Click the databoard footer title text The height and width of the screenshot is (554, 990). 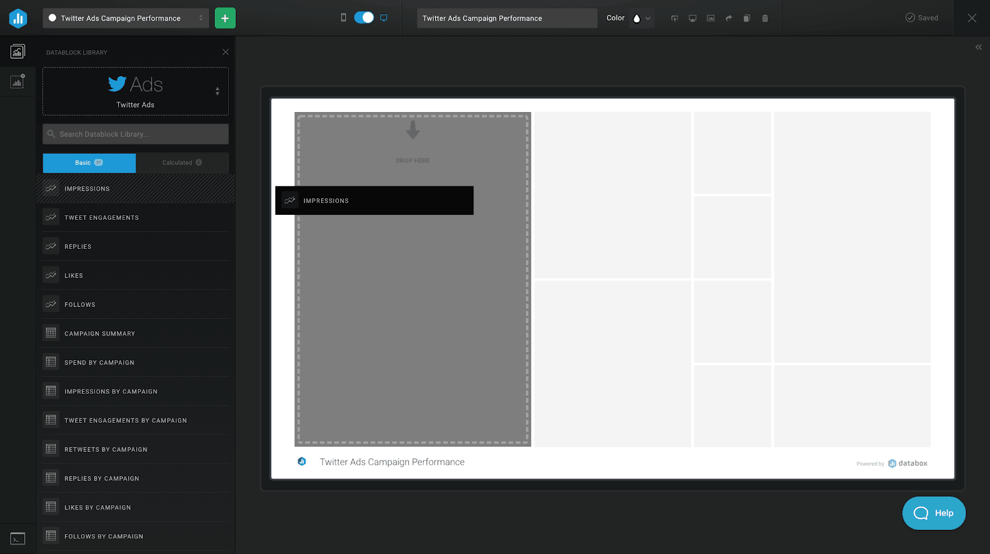[x=392, y=462]
